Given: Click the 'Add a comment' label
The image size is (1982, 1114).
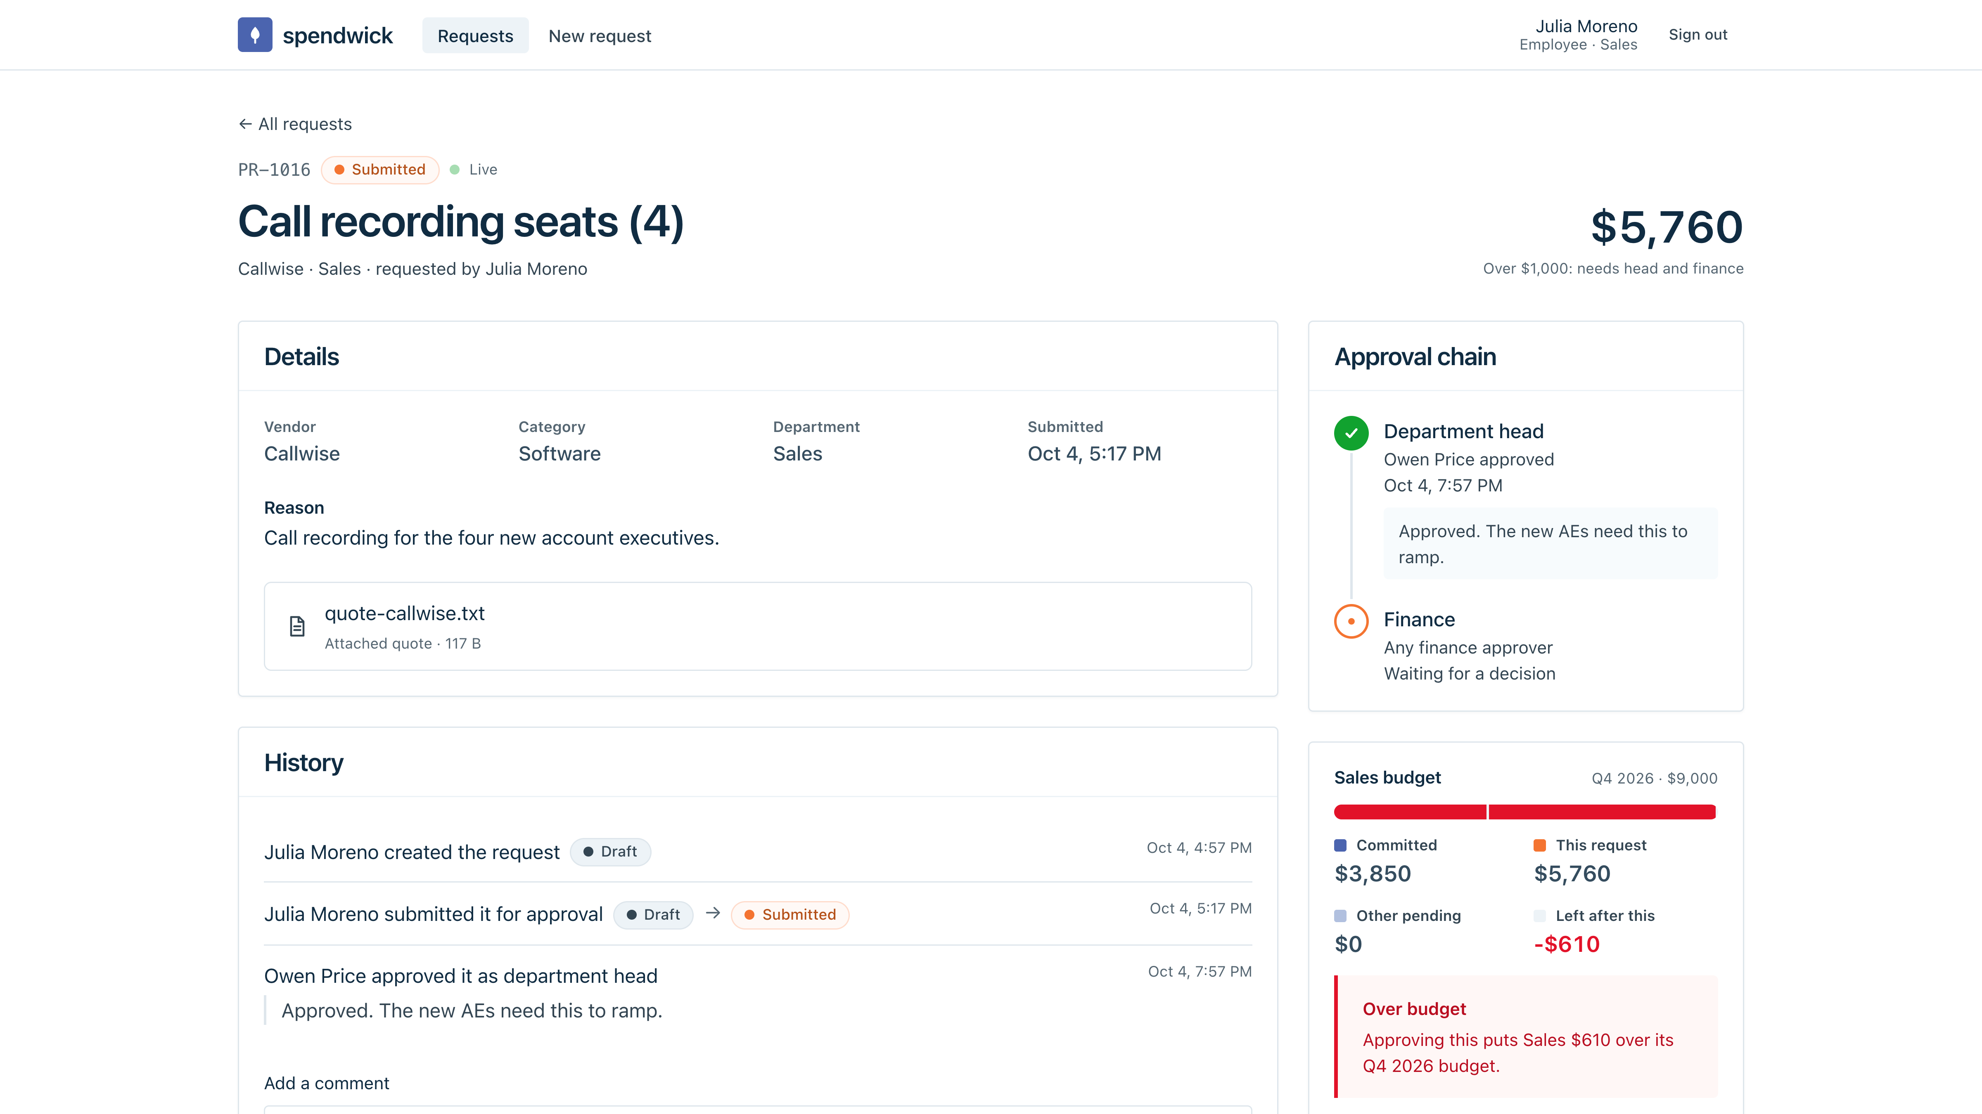Looking at the screenshot, I should (x=326, y=1083).
